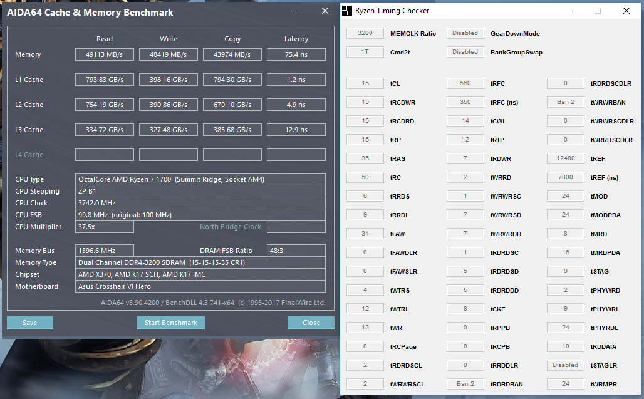The image size is (644, 399).
Task: Click the tRFC value 560
Action: coord(465,83)
